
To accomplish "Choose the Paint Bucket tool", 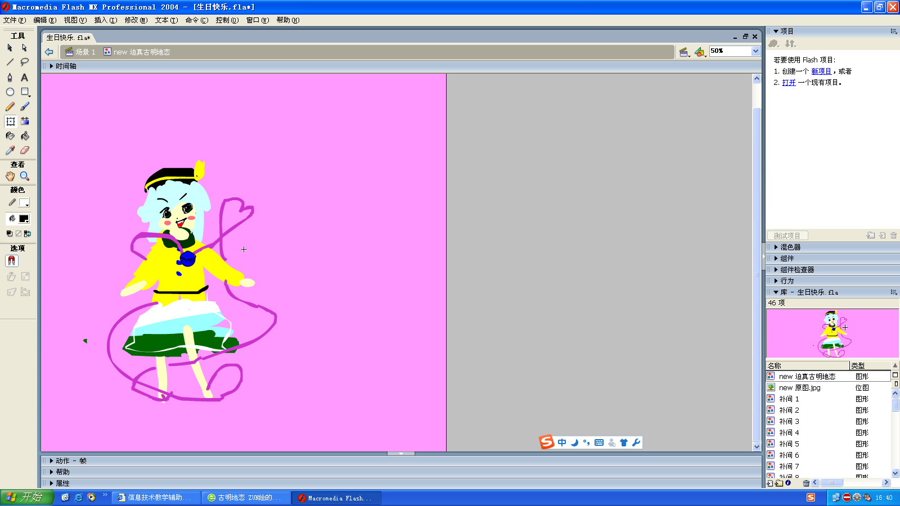I will point(25,135).
